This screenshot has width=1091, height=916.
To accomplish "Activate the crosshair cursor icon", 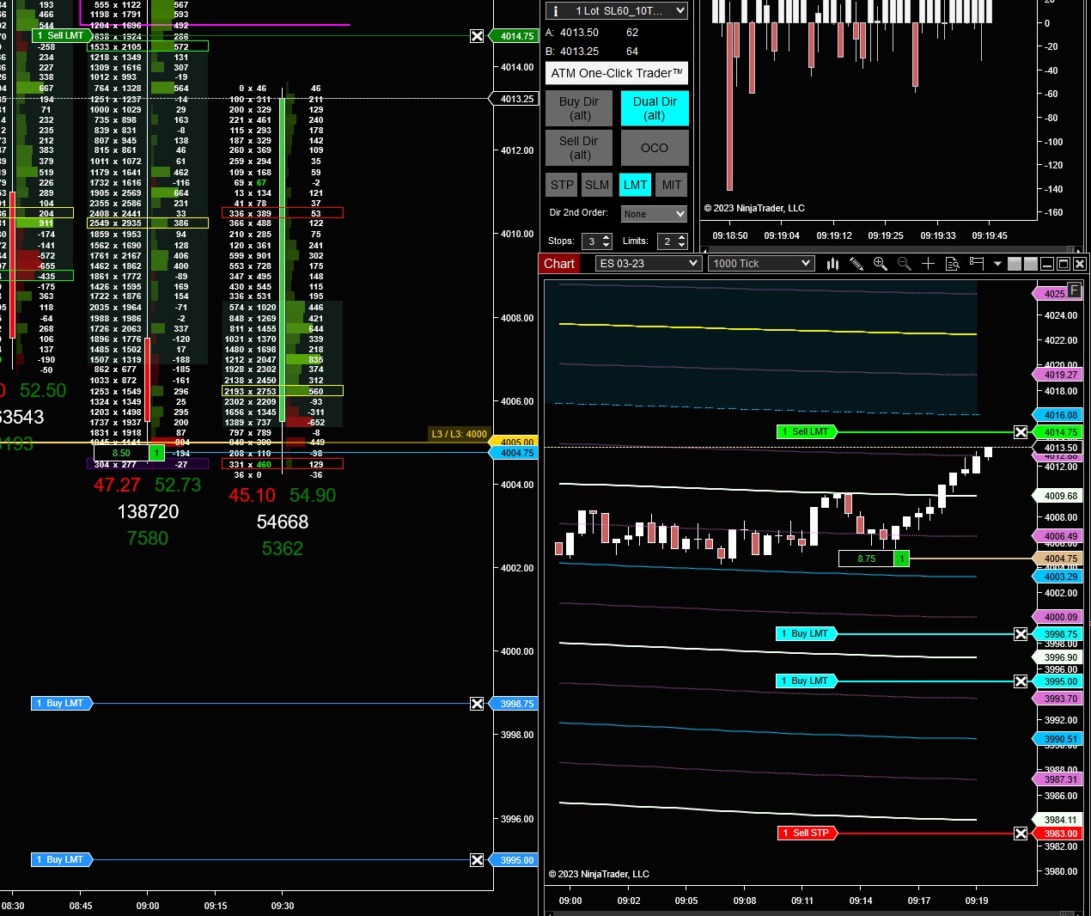I will pos(928,264).
